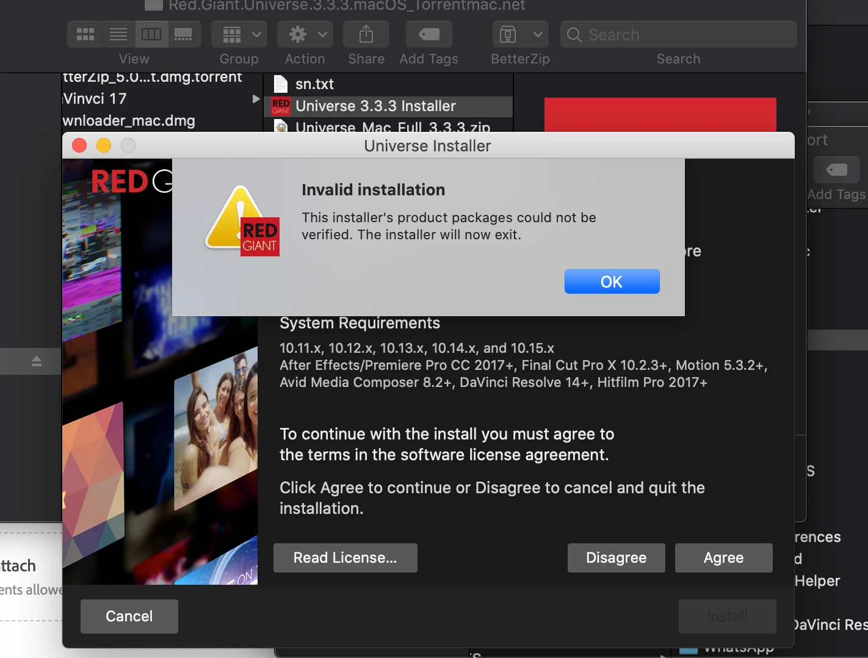868x658 pixels.
Task: Open the BetterZip toolbar dropdown
Action: click(521, 34)
